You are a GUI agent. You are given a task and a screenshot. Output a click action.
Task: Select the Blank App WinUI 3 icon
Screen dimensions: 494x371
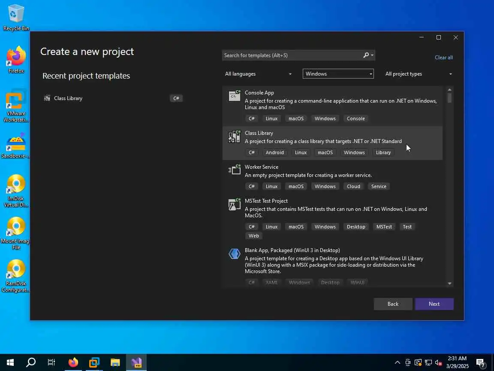tap(235, 254)
